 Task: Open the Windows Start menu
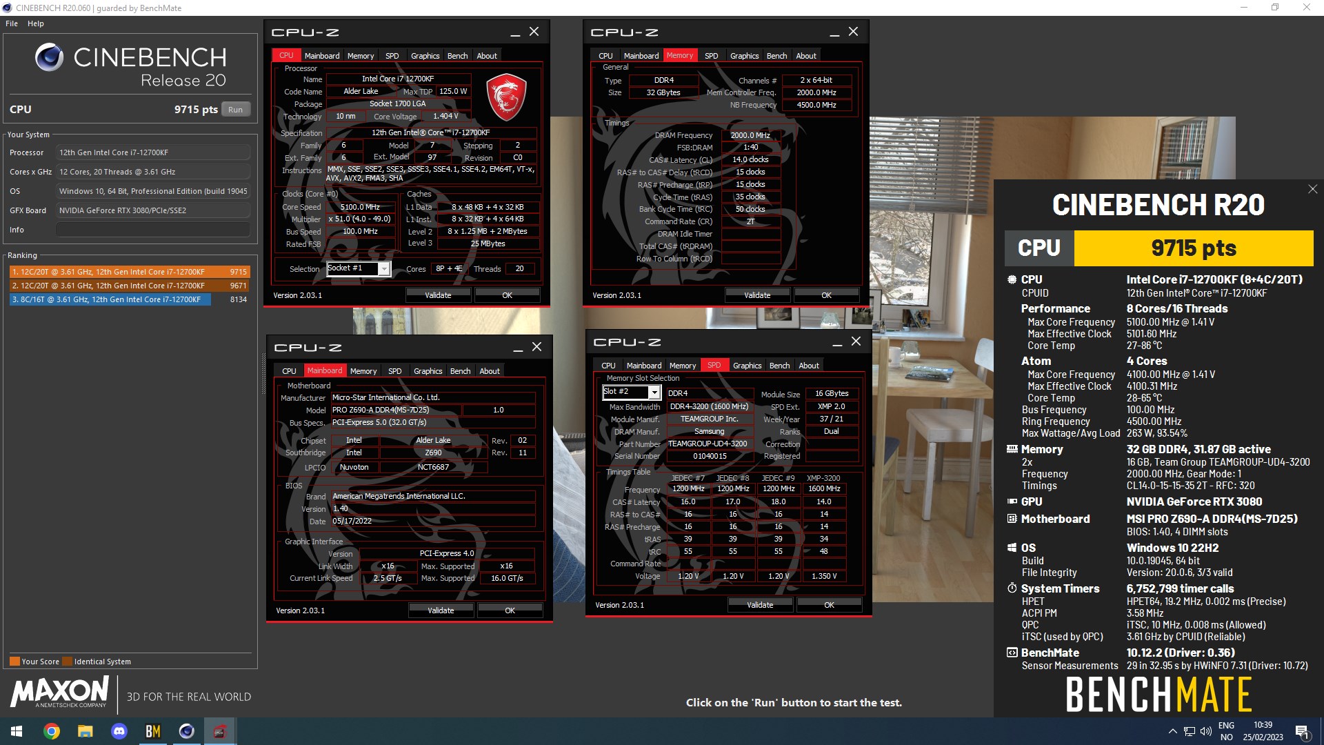[17, 731]
